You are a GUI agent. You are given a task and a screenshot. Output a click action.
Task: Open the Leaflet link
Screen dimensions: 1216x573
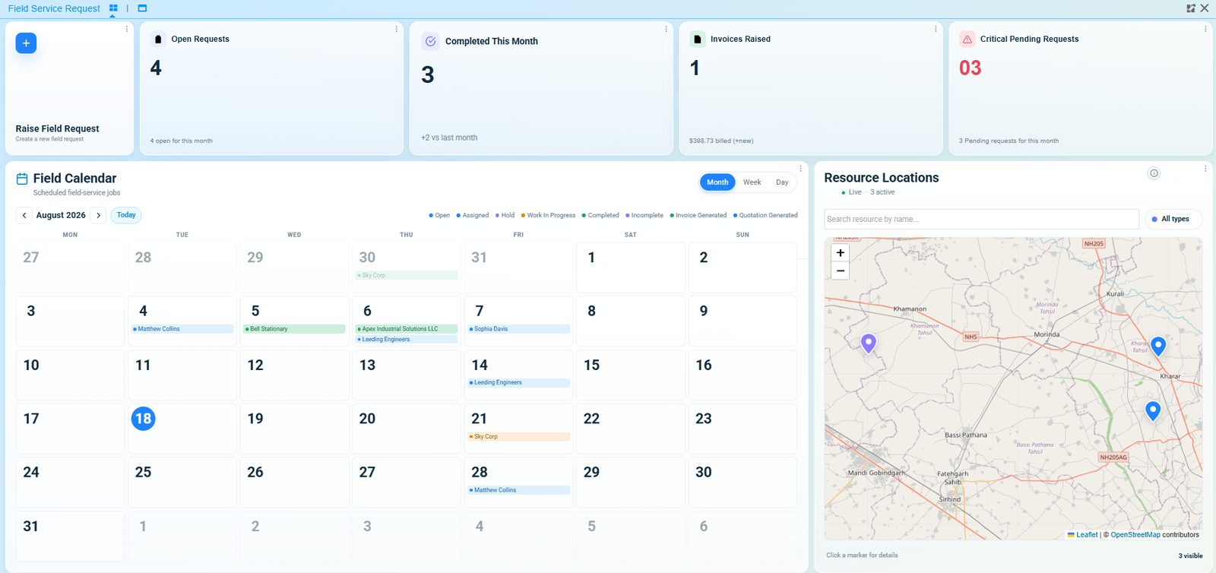point(1087,535)
